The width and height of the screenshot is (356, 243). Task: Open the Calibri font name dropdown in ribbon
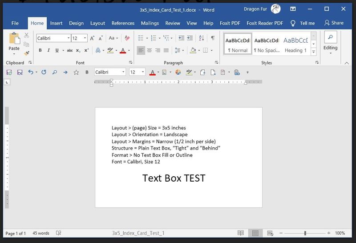pos(68,38)
